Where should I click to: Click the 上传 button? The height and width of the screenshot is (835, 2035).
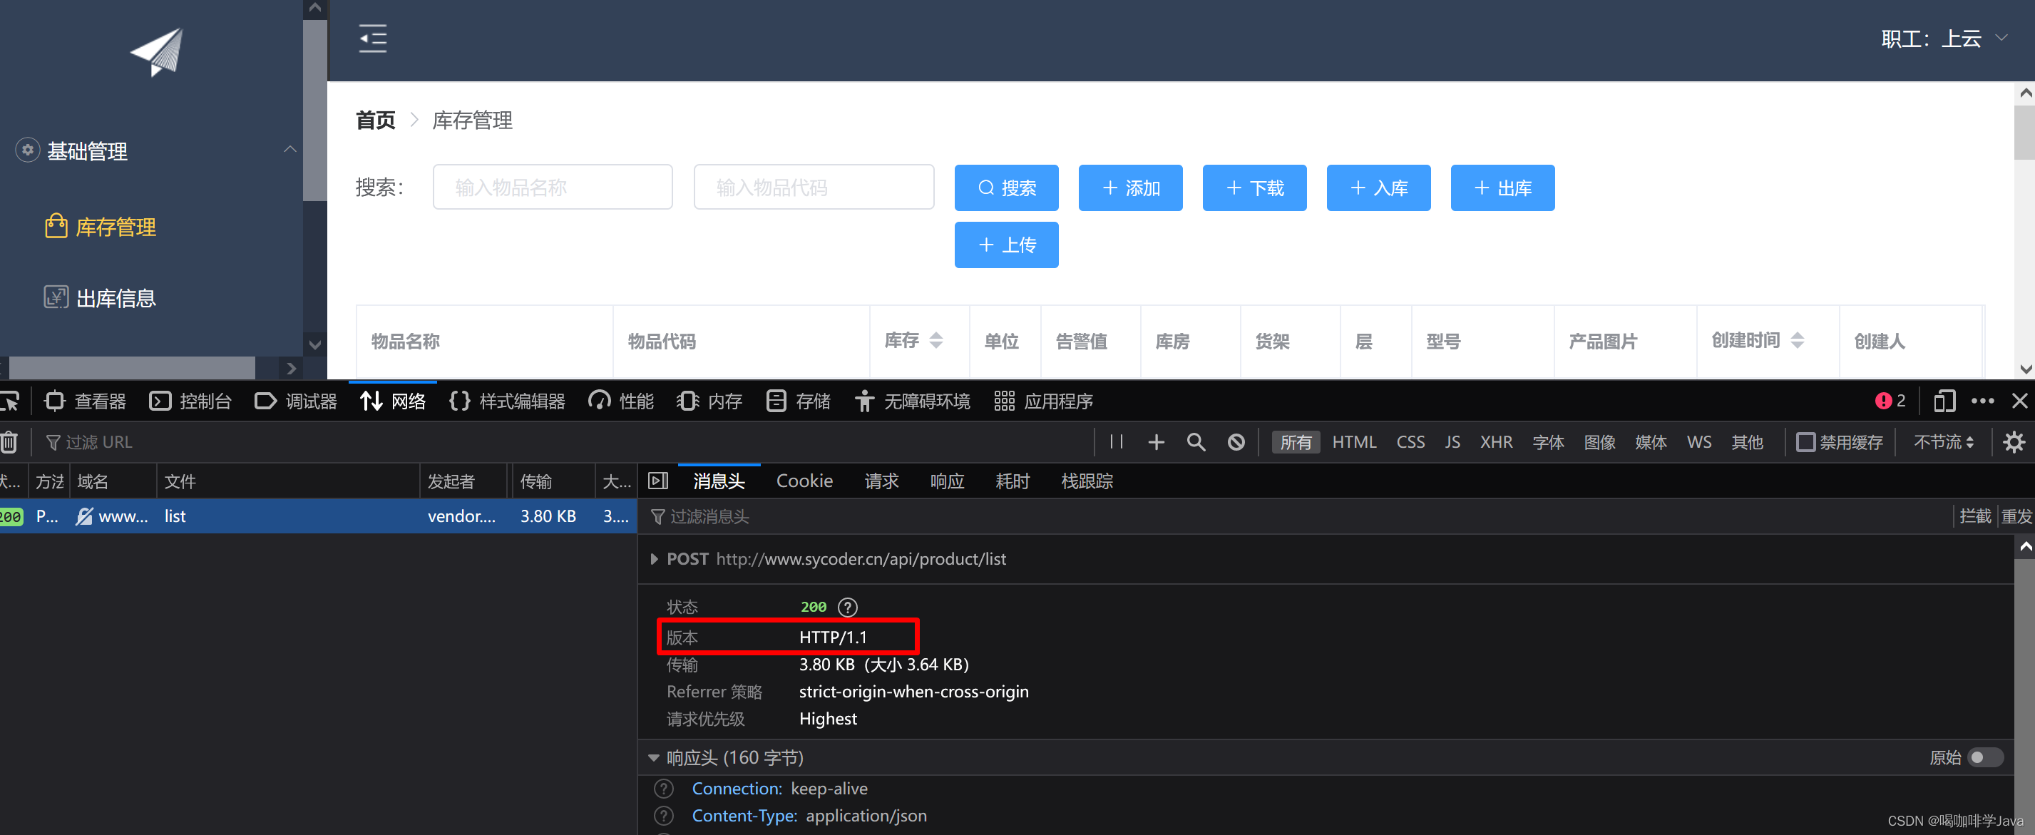pyautogui.click(x=1006, y=245)
